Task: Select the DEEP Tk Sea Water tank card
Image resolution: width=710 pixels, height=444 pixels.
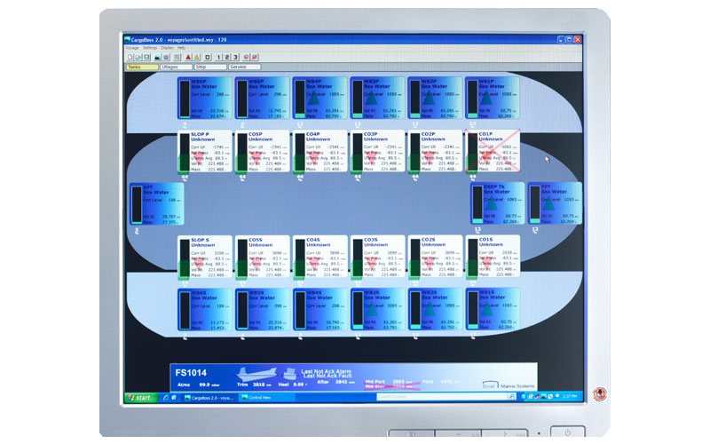Action: pyautogui.click(x=497, y=203)
